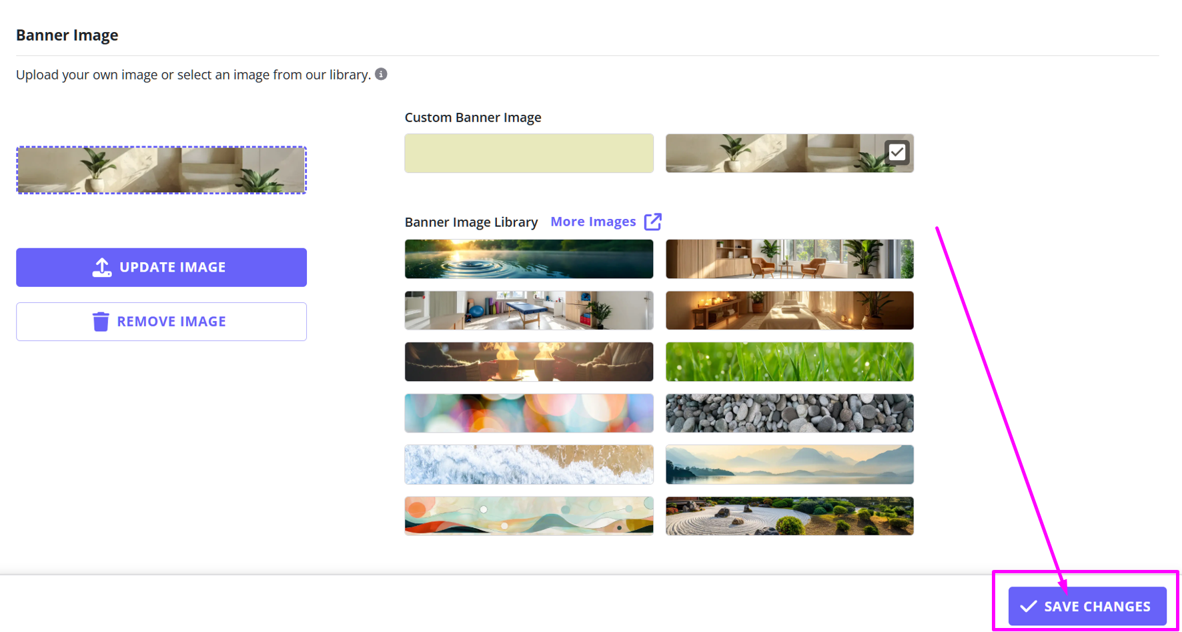Choose the warm candlelit spa room banner
The image size is (1182, 632).
click(789, 310)
